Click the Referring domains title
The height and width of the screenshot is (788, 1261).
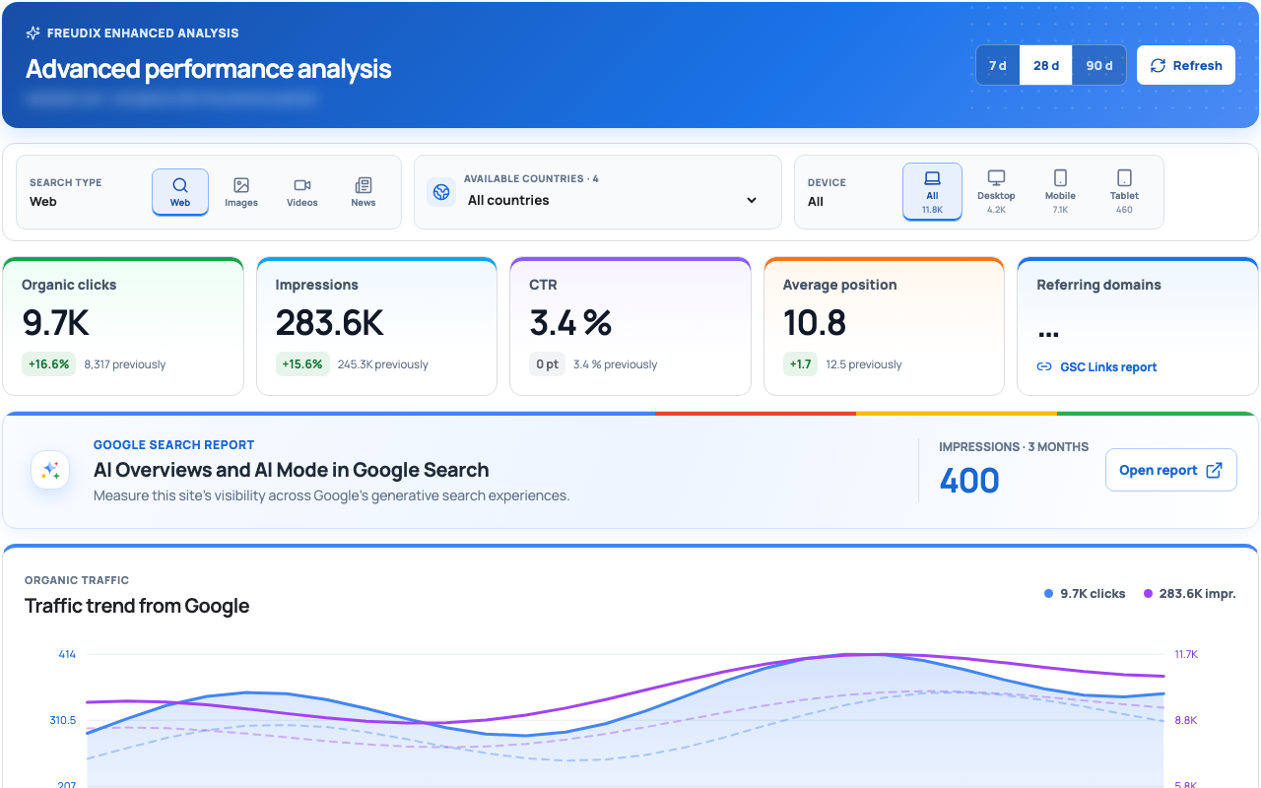point(1098,285)
